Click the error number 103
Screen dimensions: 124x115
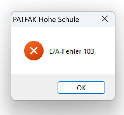coord(89,51)
